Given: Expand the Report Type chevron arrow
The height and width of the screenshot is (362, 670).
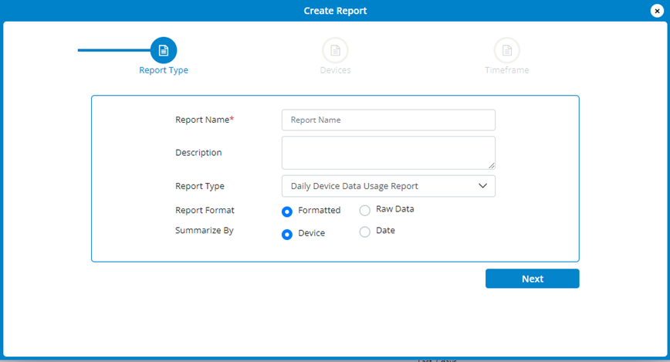Looking at the screenshot, I should click(482, 186).
